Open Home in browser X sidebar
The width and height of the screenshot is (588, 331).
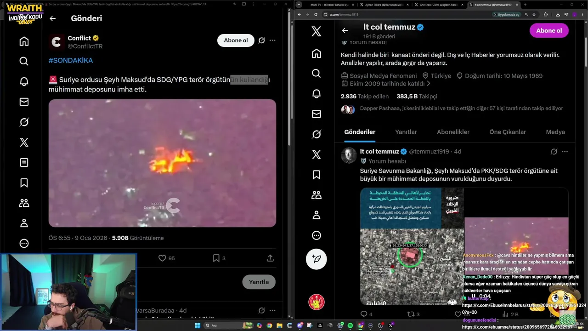click(316, 53)
